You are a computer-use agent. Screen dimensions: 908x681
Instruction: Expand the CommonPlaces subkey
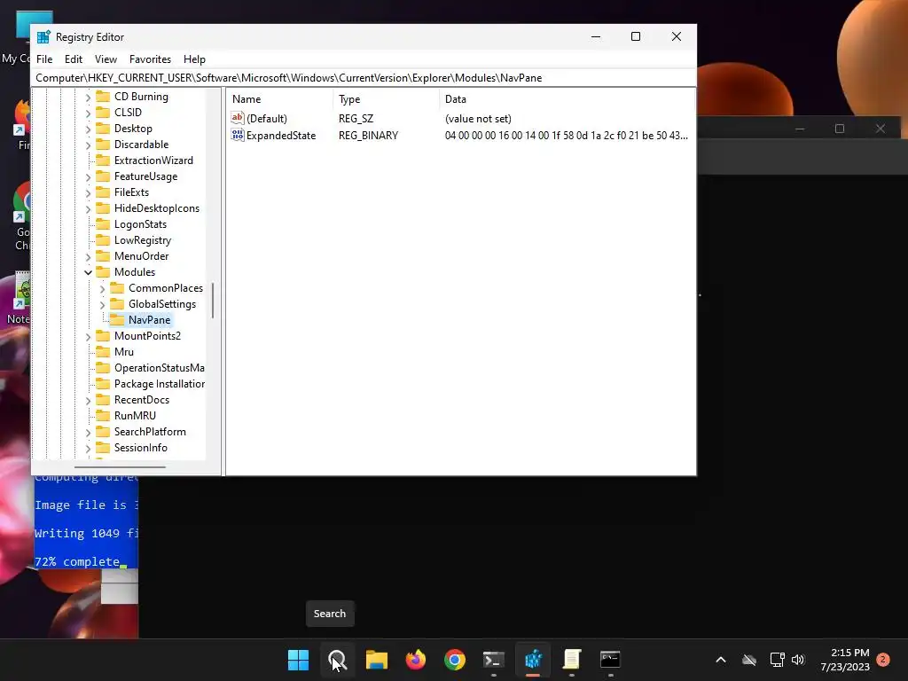[103, 288]
